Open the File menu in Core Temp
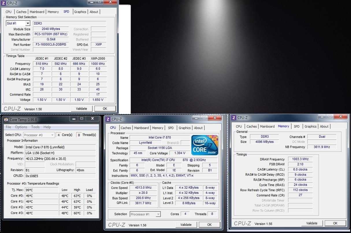Image resolution: width=351 pixels, height=233 pixels. point(8,127)
